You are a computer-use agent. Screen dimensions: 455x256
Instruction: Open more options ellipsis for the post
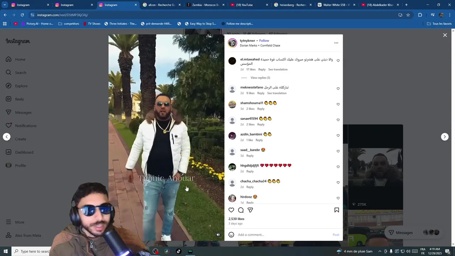coord(336,43)
